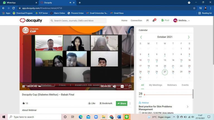Like the Docquity Cup webinar

[91, 103]
